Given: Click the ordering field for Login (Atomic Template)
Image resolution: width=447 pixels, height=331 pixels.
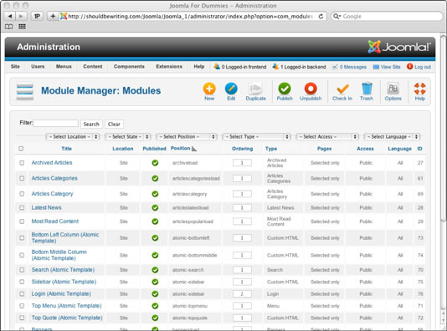Looking at the screenshot, I should point(242,294).
